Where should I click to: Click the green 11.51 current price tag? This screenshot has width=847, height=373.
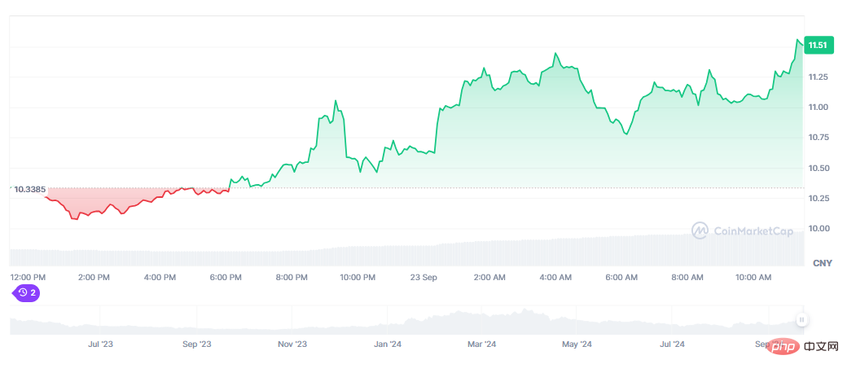pos(817,46)
